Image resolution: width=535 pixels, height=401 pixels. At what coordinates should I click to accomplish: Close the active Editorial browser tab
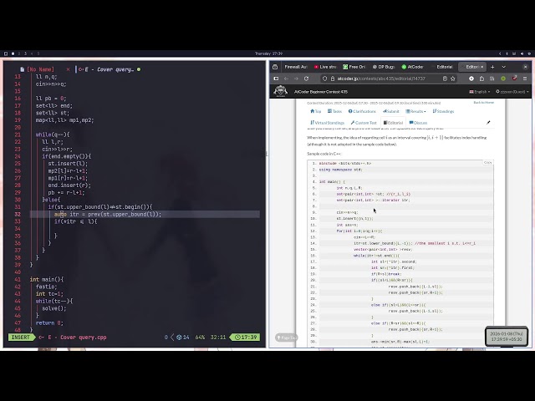[482, 67]
